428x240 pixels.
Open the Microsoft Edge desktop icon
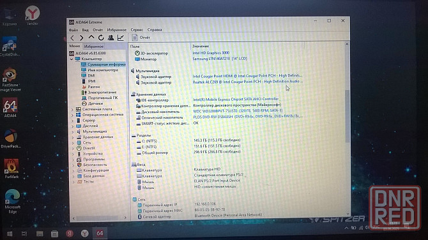coord(12,201)
